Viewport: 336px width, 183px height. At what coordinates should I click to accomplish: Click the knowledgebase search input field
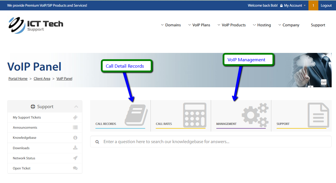[211, 142]
